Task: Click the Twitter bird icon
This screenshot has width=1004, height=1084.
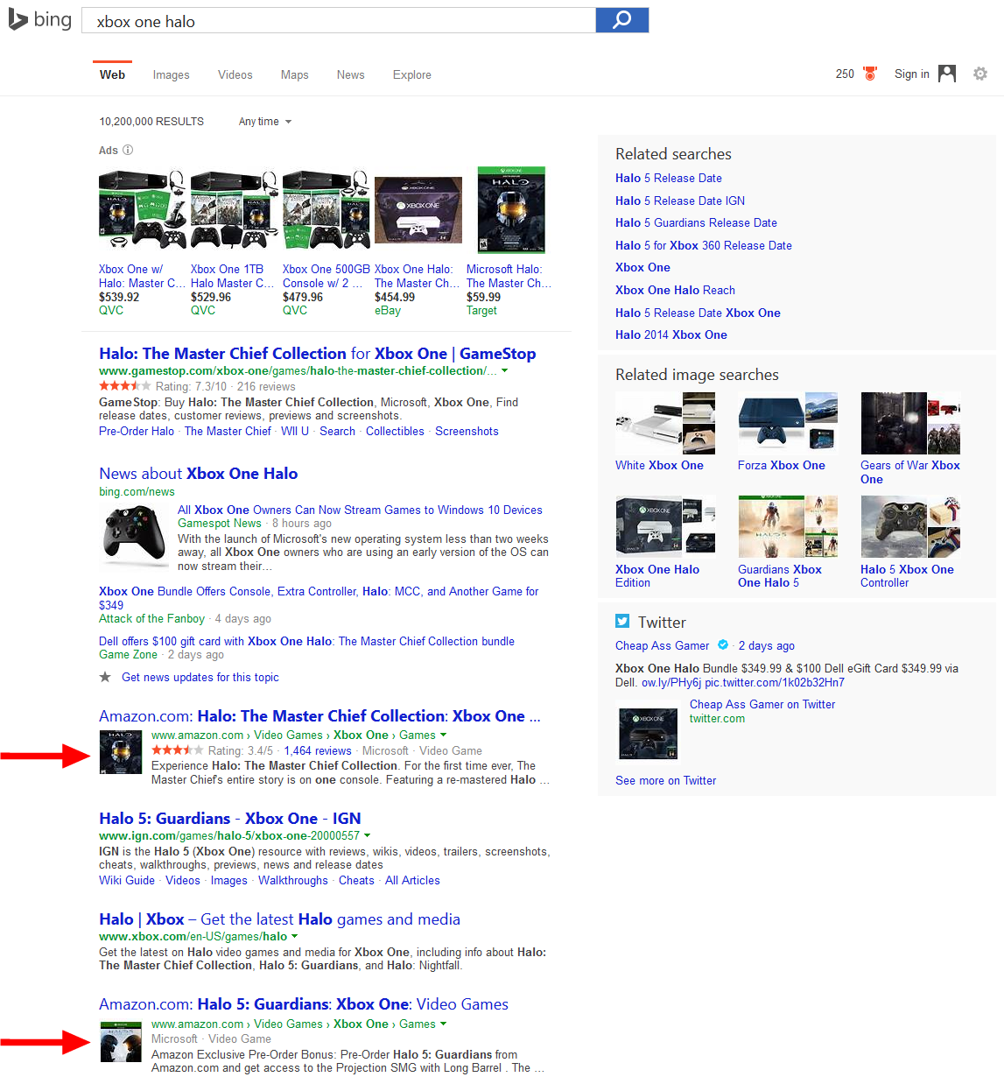Action: (x=622, y=622)
